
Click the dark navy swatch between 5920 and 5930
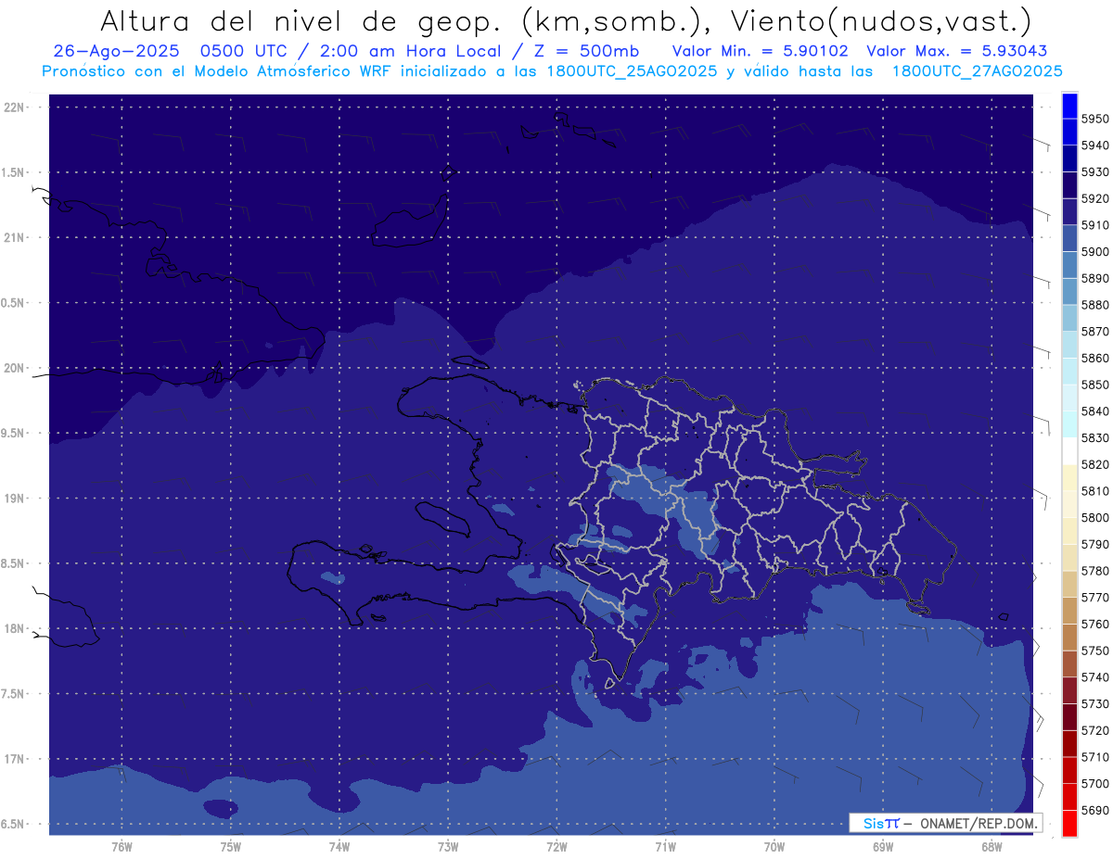coord(1068,185)
